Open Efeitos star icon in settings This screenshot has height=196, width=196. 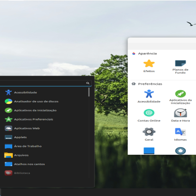pyautogui.click(x=149, y=64)
